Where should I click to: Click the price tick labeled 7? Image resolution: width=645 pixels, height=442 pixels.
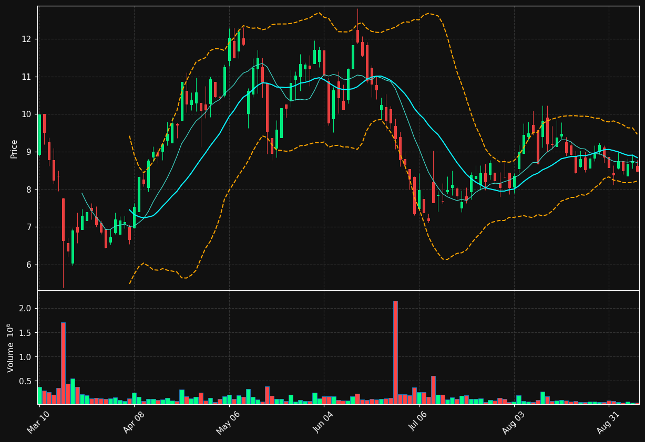(x=29, y=227)
